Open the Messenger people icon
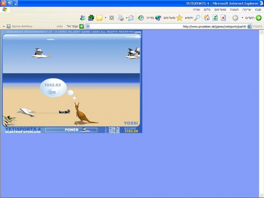 click(x=83, y=18)
